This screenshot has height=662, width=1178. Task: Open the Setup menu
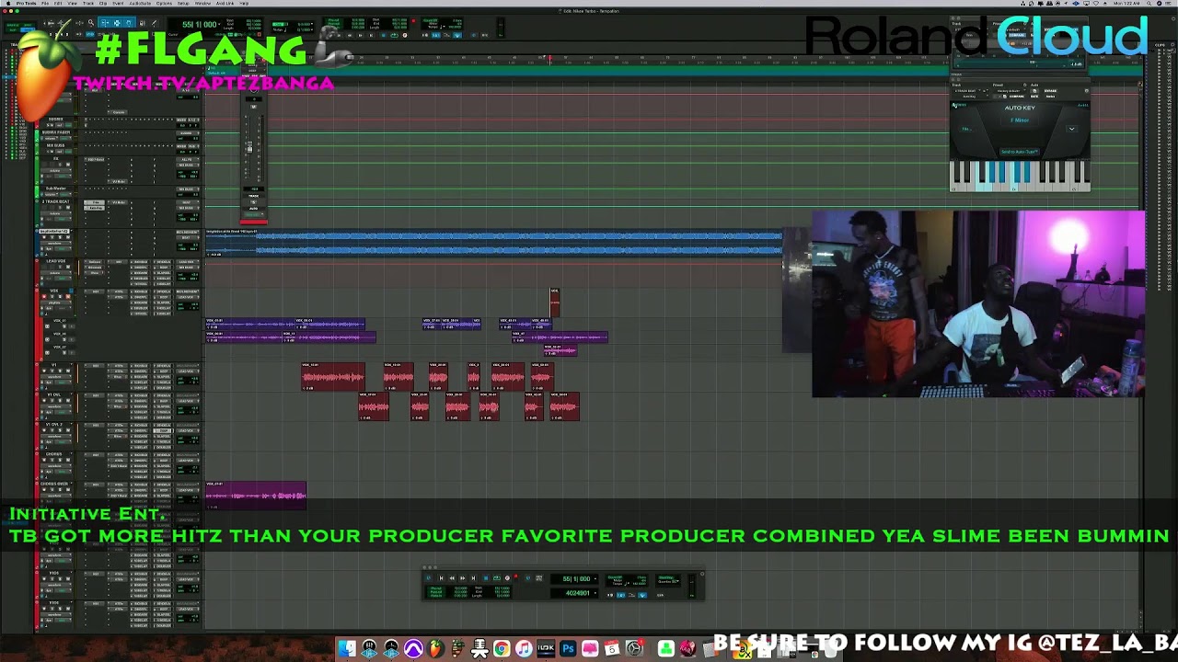pos(183,4)
